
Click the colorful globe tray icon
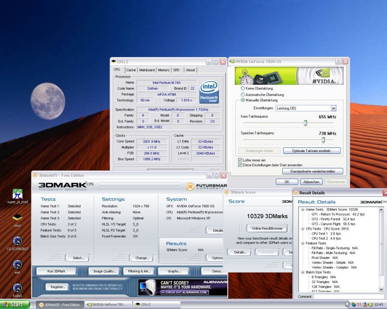click(x=353, y=304)
